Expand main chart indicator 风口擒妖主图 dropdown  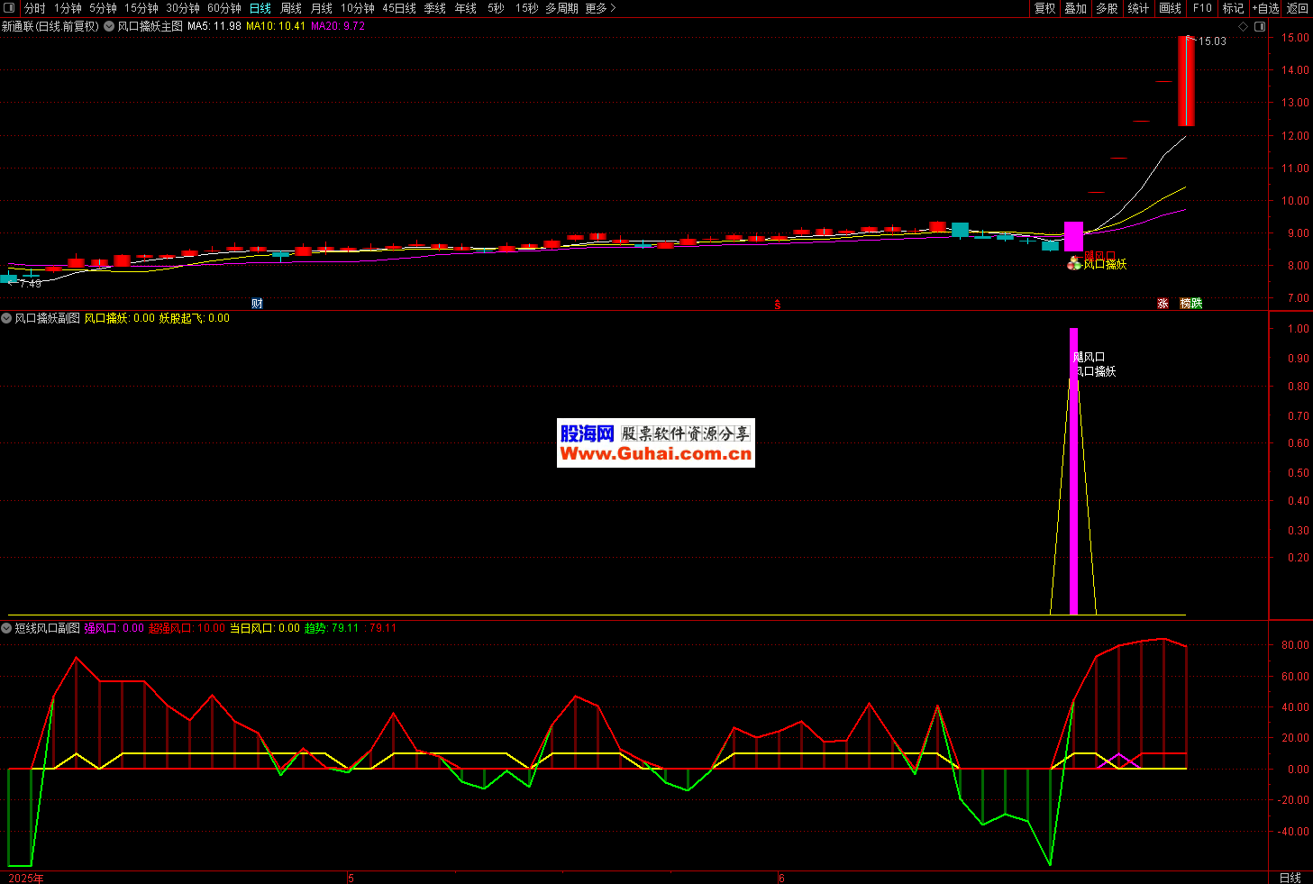coord(109,27)
